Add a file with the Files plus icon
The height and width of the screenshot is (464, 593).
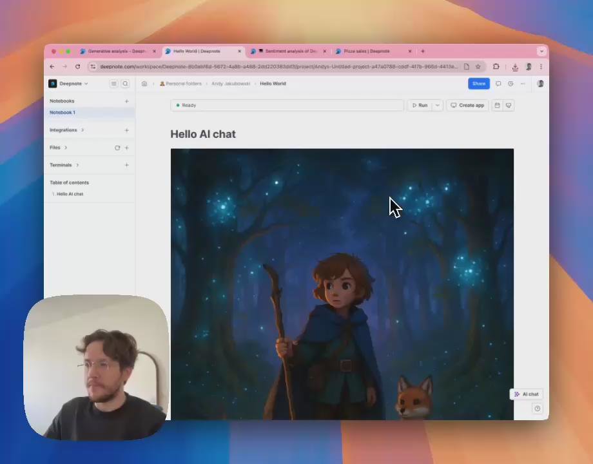[x=127, y=148]
